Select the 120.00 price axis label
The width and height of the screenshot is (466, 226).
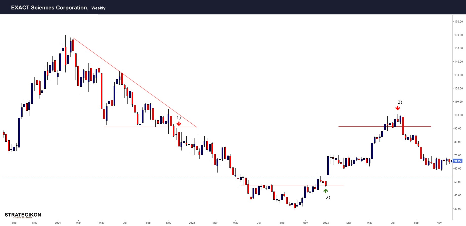(x=458, y=88)
